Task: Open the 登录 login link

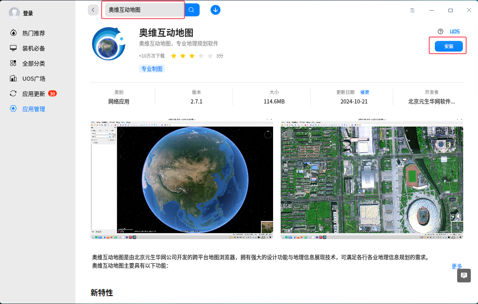Action: (28, 13)
